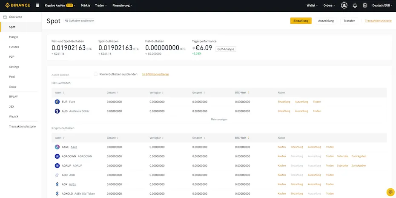Viewport: 396px width, 198px height.
Task: Click Mehr anzeigen under fiat table
Action: 219,119
